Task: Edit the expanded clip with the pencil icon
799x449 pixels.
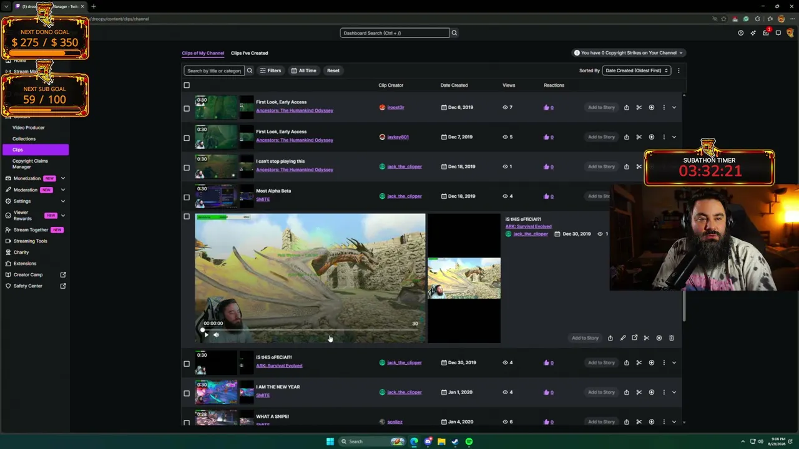Action: pyautogui.click(x=622, y=338)
